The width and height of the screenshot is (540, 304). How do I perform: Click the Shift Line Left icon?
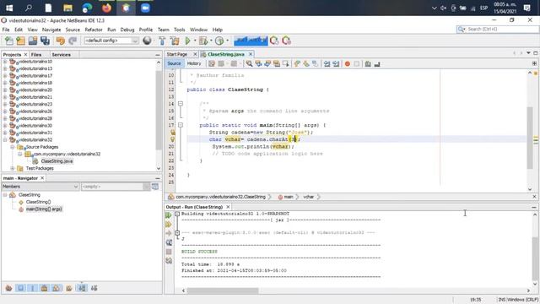(327, 64)
